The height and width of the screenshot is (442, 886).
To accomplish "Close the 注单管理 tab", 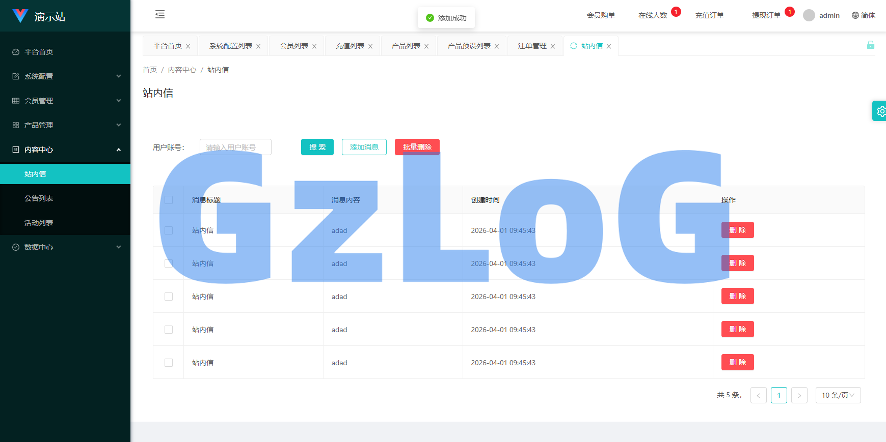I will pos(553,46).
